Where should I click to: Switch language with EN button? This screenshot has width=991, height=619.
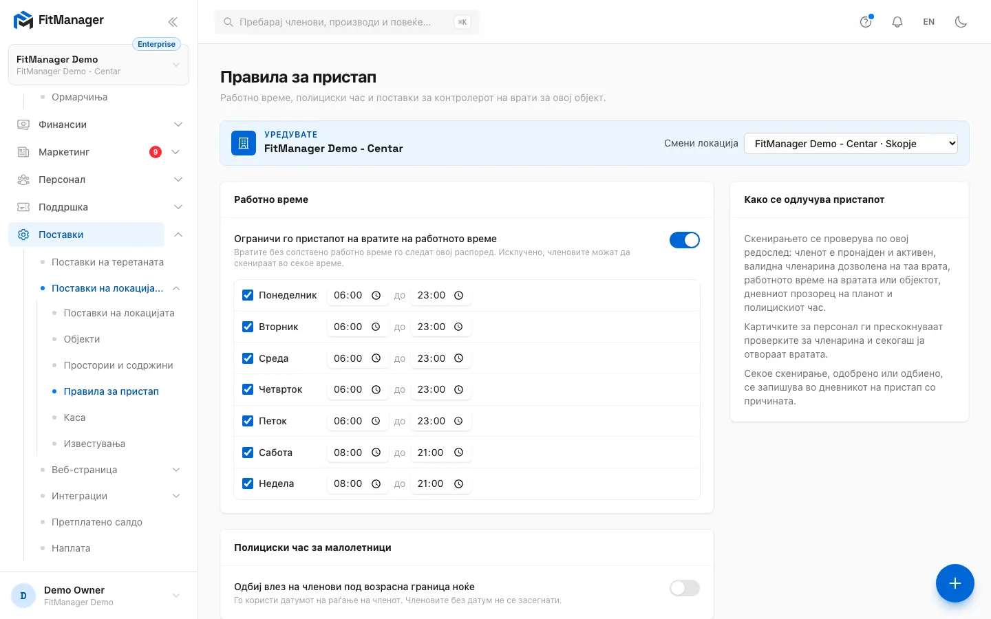[929, 22]
